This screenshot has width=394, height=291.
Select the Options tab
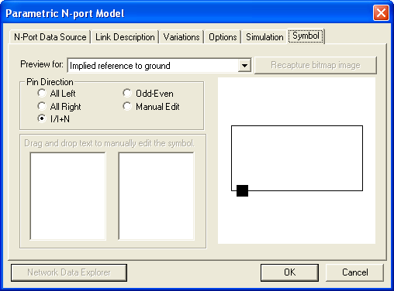[223, 37]
